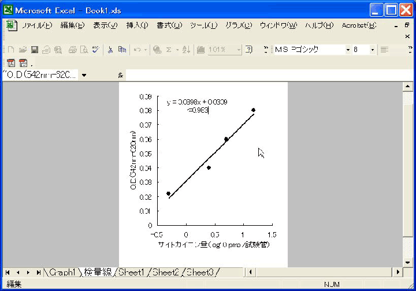416x291 pixels.
Task: Click the right arrow of horizontal scrollbar
Action: pos(396,272)
